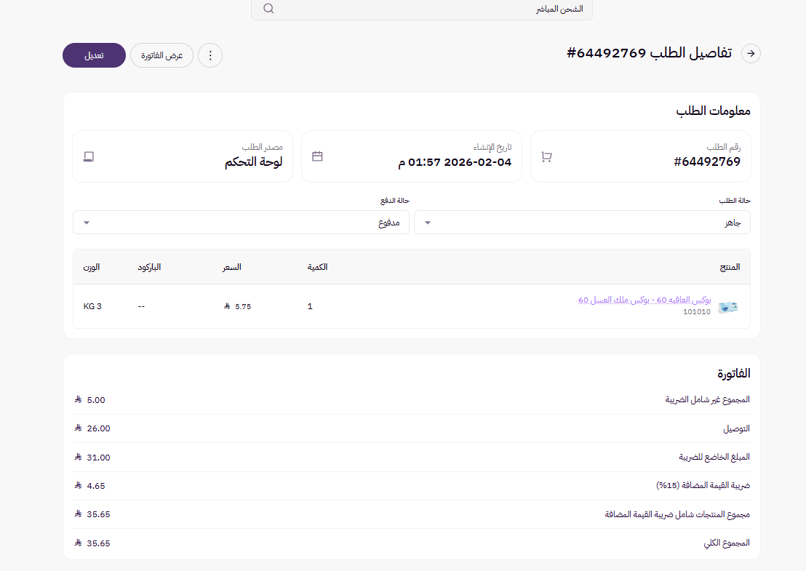The image size is (806, 571).
Task: Click the shopping cart icon beside order number
Action: click(x=546, y=156)
